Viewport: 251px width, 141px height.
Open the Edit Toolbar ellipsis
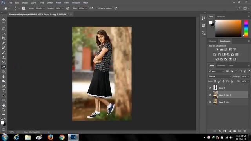pyautogui.click(x=4, y=115)
